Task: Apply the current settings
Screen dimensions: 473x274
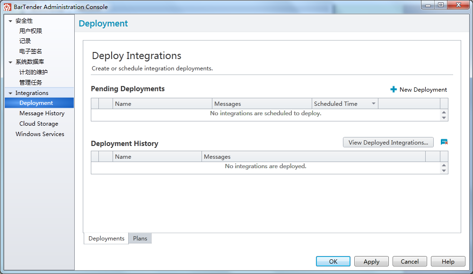Action: 371,262
